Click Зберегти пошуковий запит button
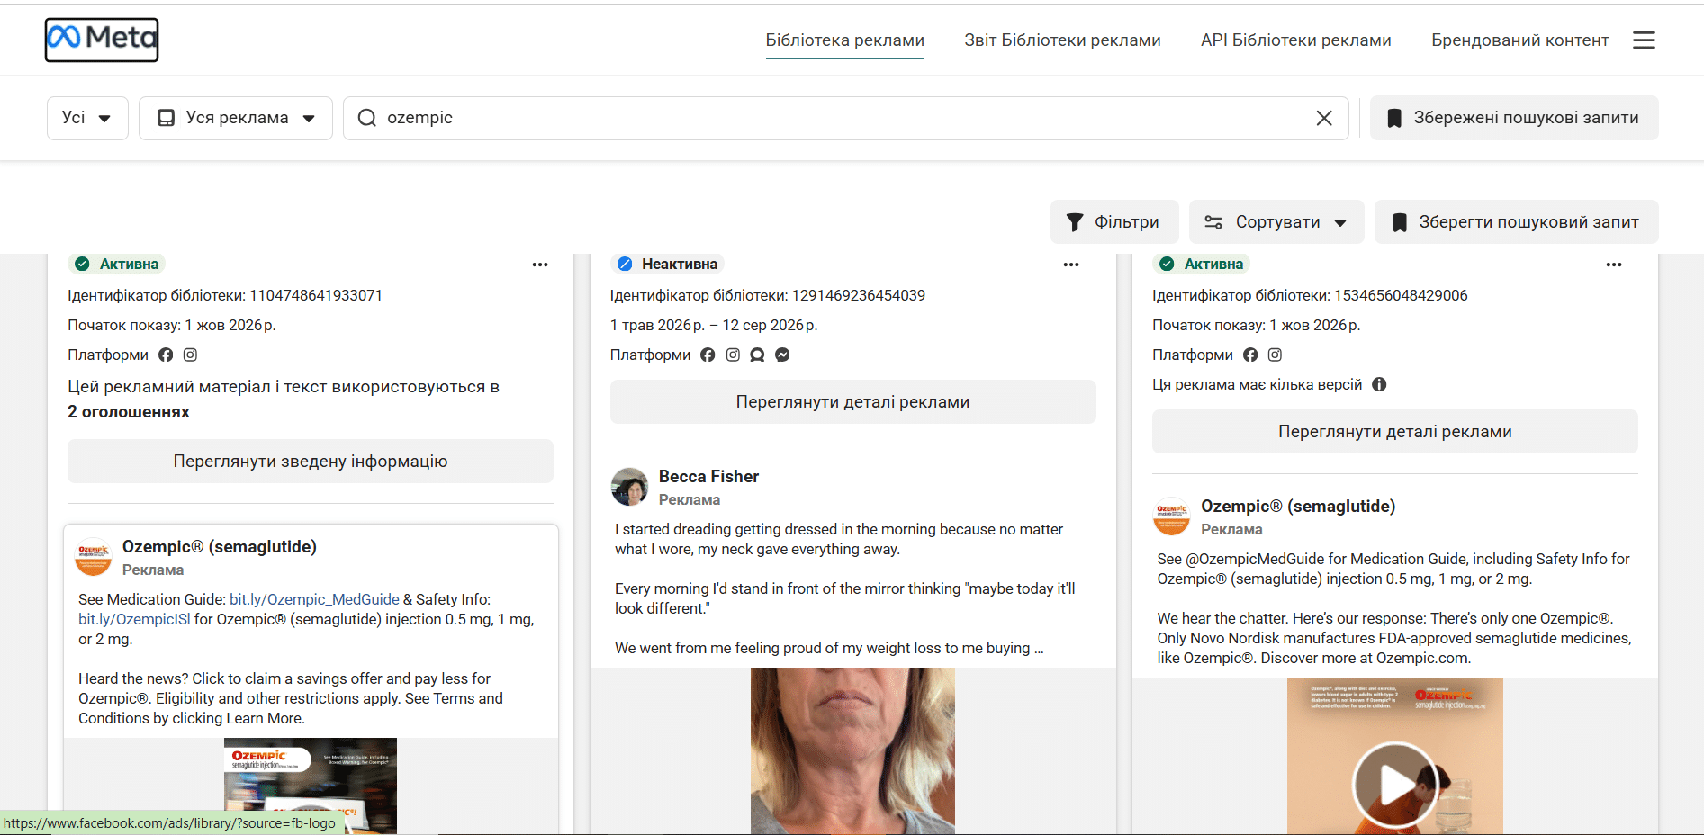This screenshot has height=835, width=1704. point(1516,222)
